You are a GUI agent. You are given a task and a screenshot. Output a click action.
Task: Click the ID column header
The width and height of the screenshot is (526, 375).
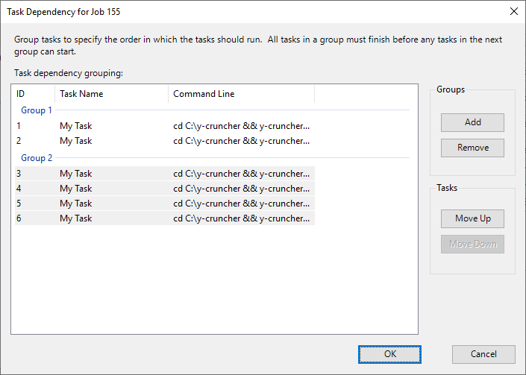point(33,94)
